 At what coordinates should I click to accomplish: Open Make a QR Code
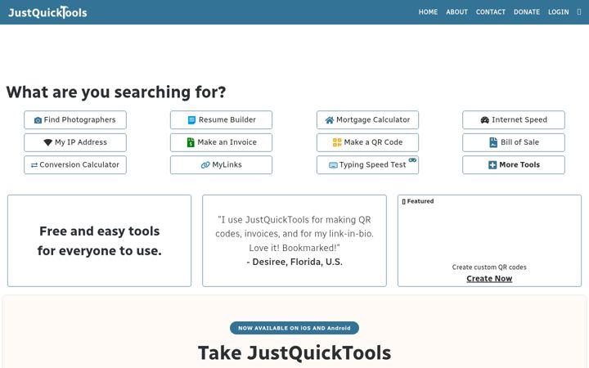pyautogui.click(x=368, y=142)
